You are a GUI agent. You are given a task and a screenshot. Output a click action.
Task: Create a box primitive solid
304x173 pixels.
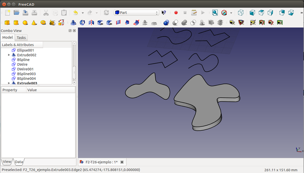[7, 23]
